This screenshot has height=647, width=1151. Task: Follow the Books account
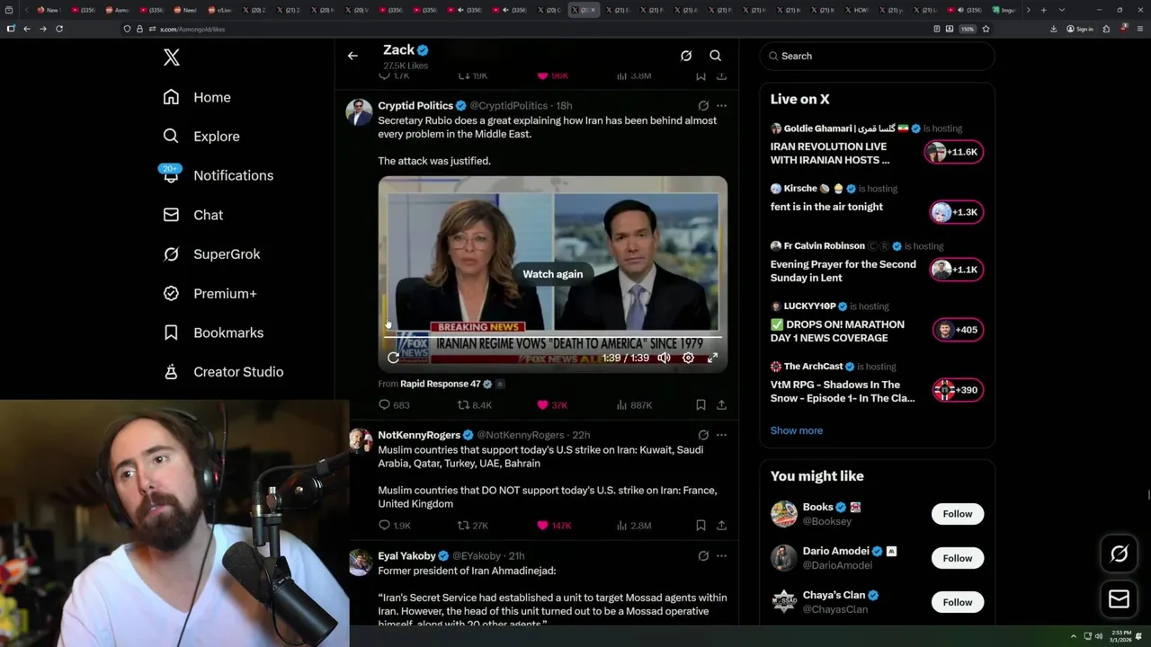[957, 514]
